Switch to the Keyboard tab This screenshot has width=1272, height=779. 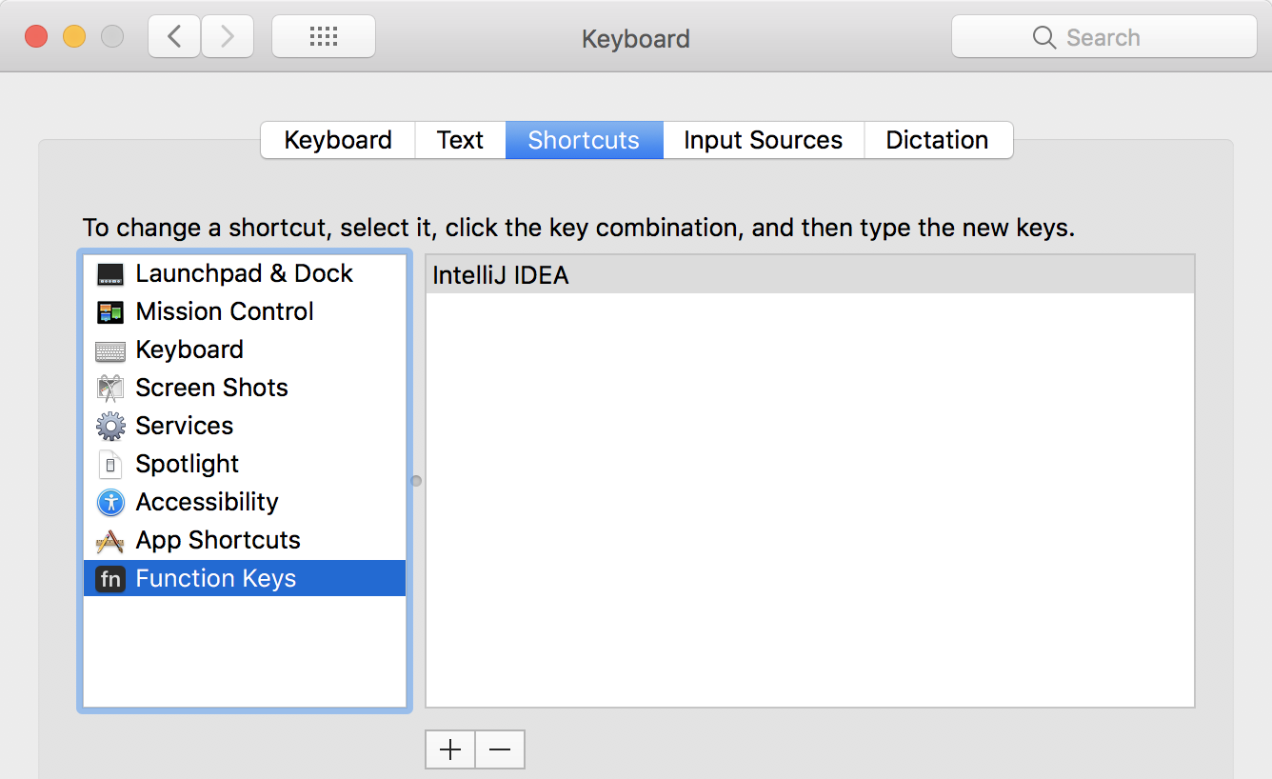pyautogui.click(x=338, y=140)
